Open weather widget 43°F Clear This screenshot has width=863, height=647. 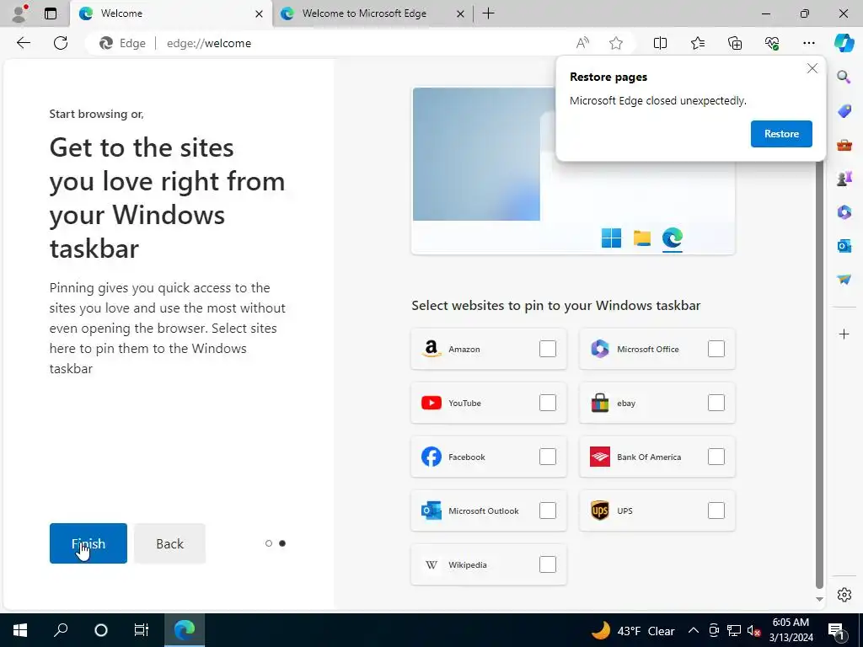point(632,630)
